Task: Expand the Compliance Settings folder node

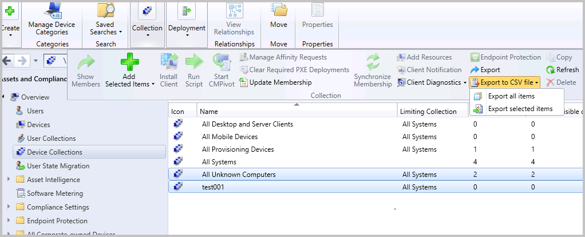Action: pyautogui.click(x=9, y=207)
